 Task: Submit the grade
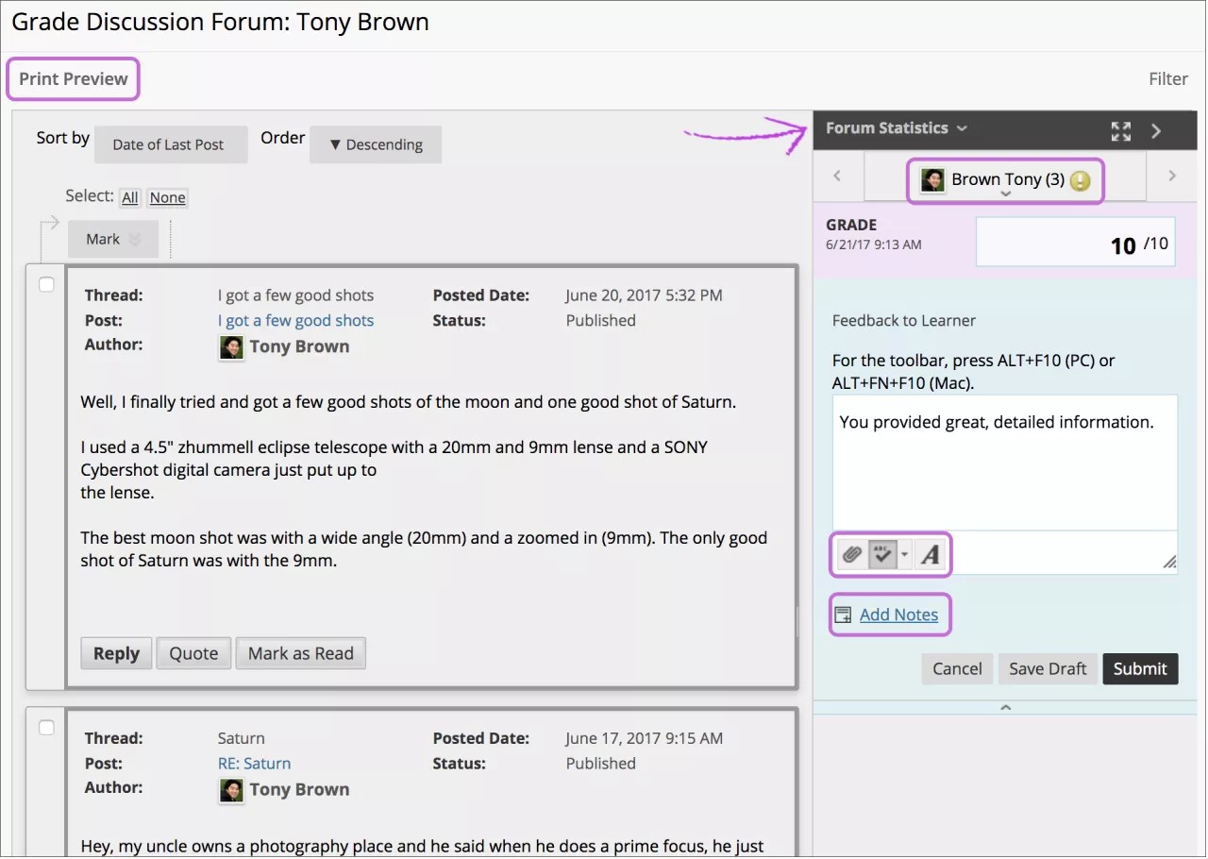click(x=1140, y=668)
